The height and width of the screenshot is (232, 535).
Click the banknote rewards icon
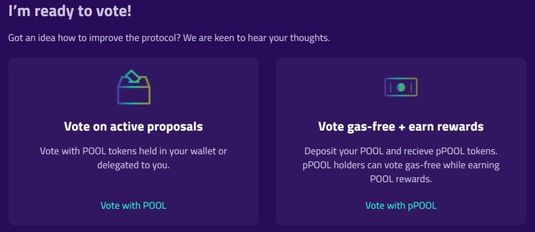(x=401, y=87)
